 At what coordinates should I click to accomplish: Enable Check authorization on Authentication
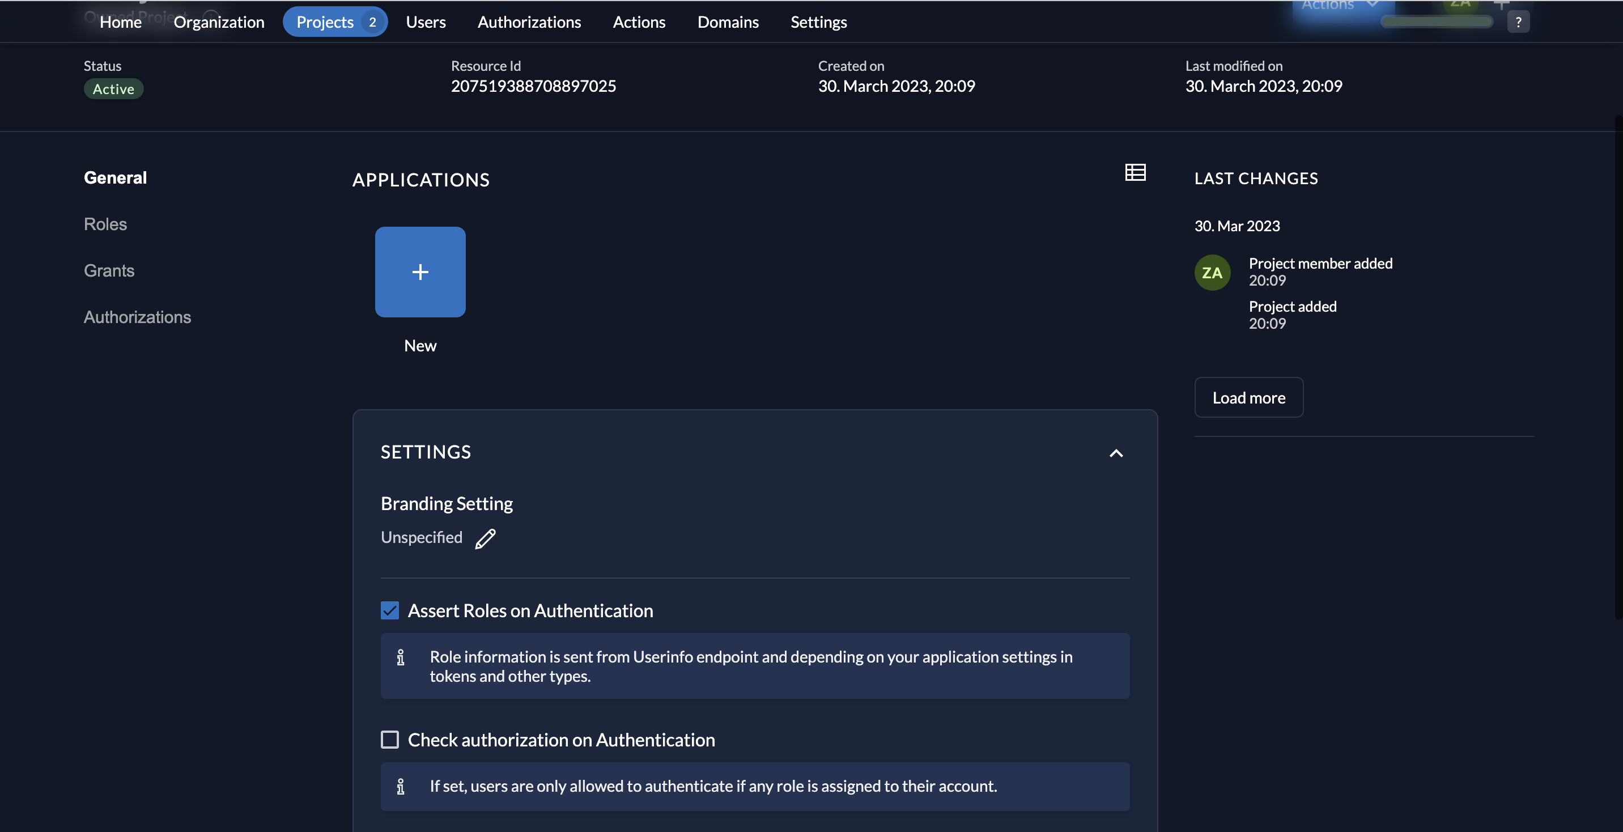click(390, 740)
